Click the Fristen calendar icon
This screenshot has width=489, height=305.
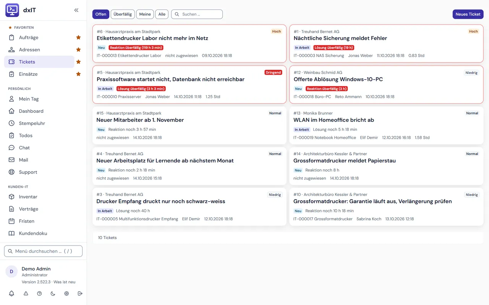pos(11,221)
